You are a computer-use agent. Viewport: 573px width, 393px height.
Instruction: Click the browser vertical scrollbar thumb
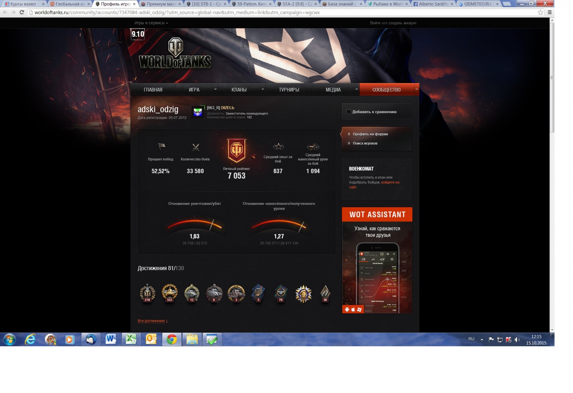pos(552,78)
